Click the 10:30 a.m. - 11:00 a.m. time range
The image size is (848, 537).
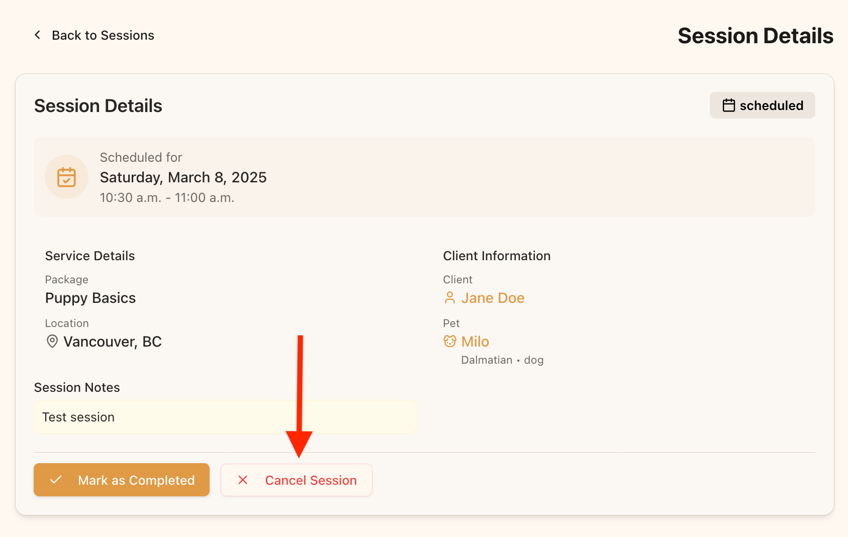click(167, 197)
